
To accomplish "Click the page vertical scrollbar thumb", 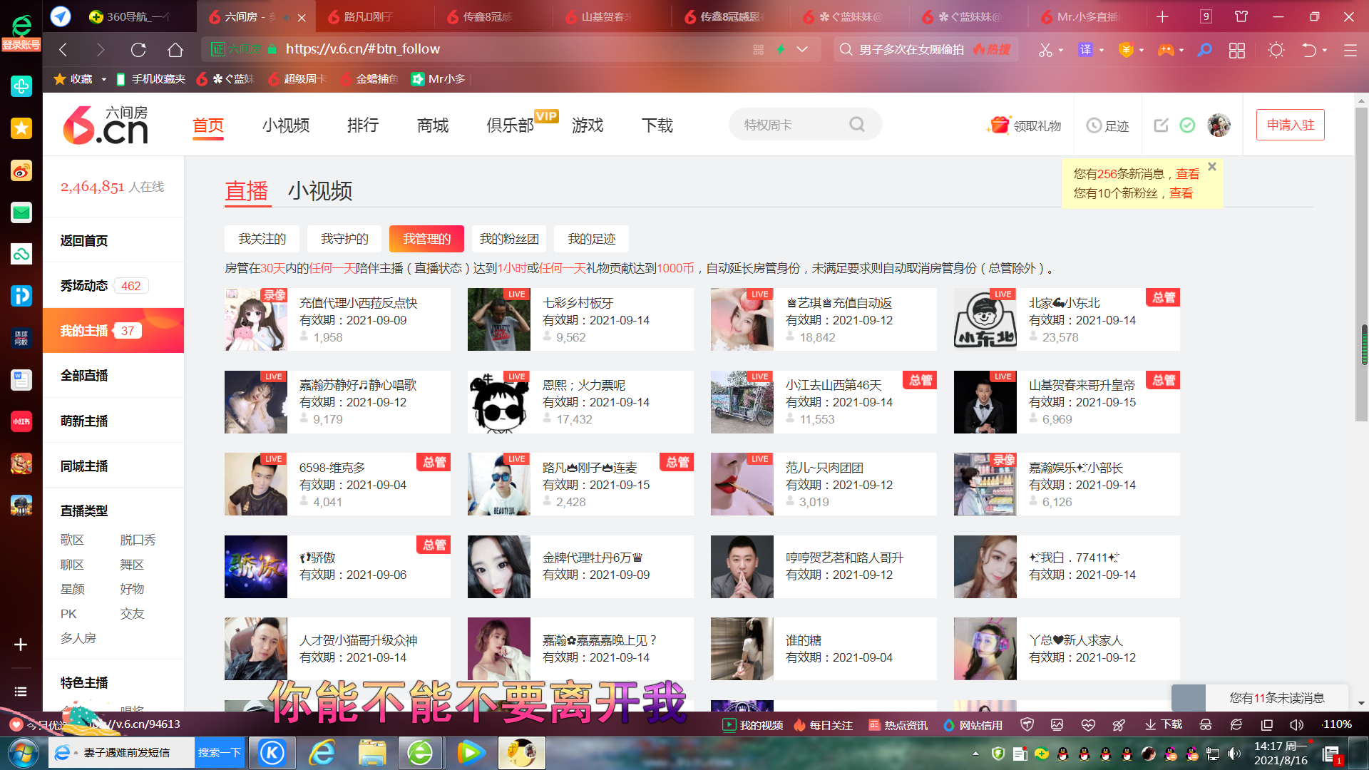I will (1362, 264).
